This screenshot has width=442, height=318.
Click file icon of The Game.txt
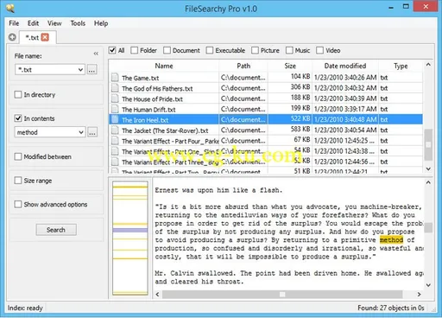pos(115,78)
